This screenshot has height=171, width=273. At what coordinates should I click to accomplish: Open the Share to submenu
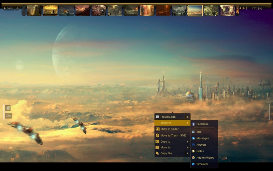tap(172, 123)
